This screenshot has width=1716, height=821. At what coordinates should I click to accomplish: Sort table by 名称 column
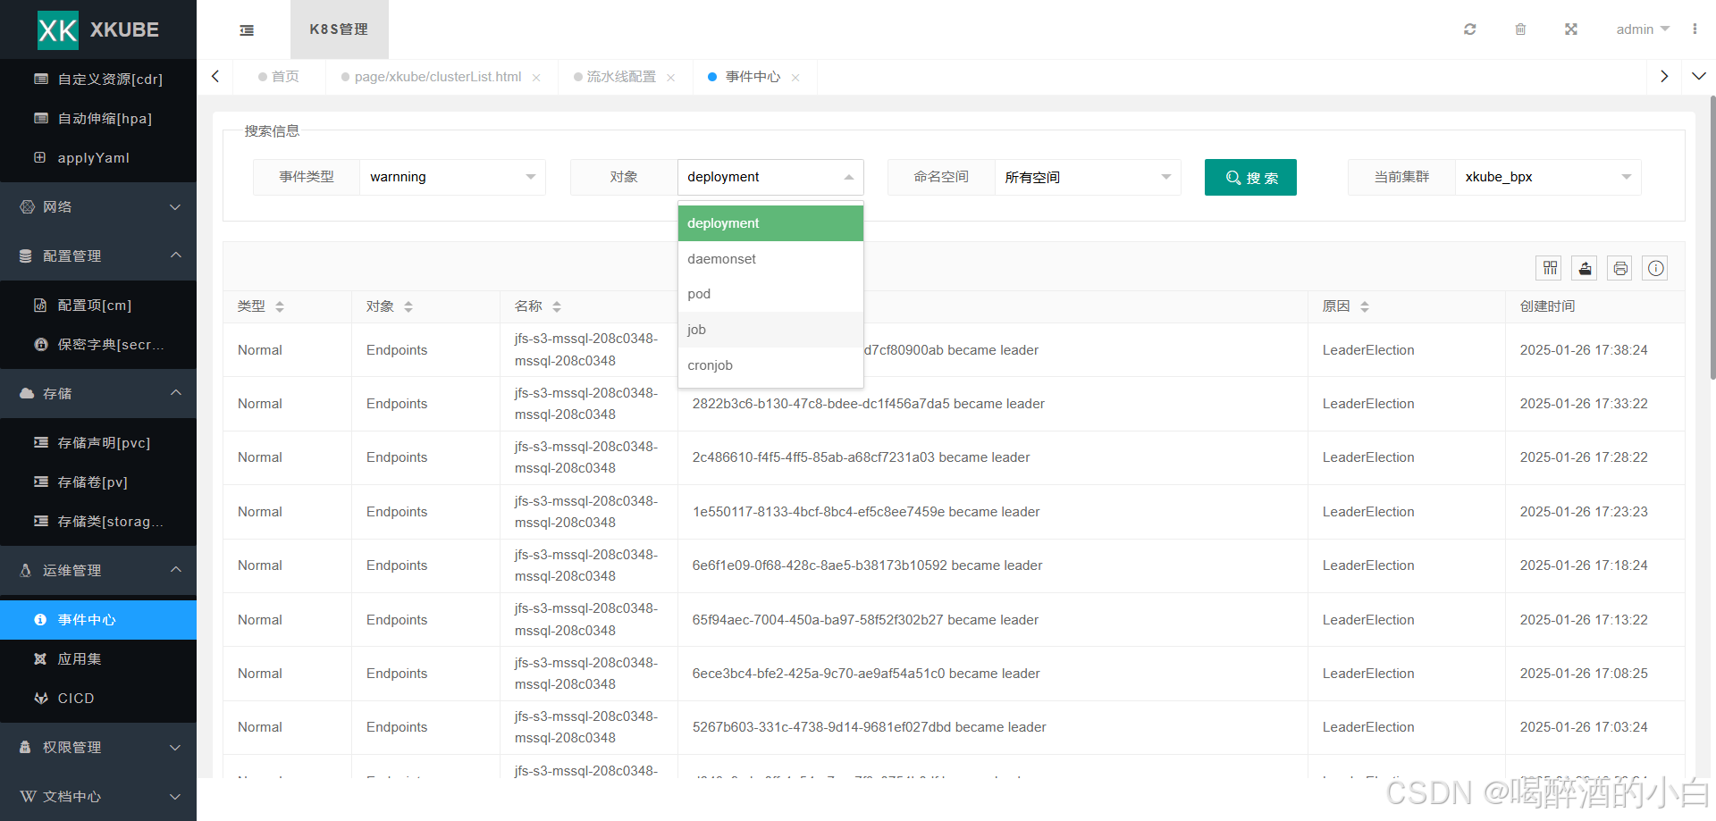557,306
